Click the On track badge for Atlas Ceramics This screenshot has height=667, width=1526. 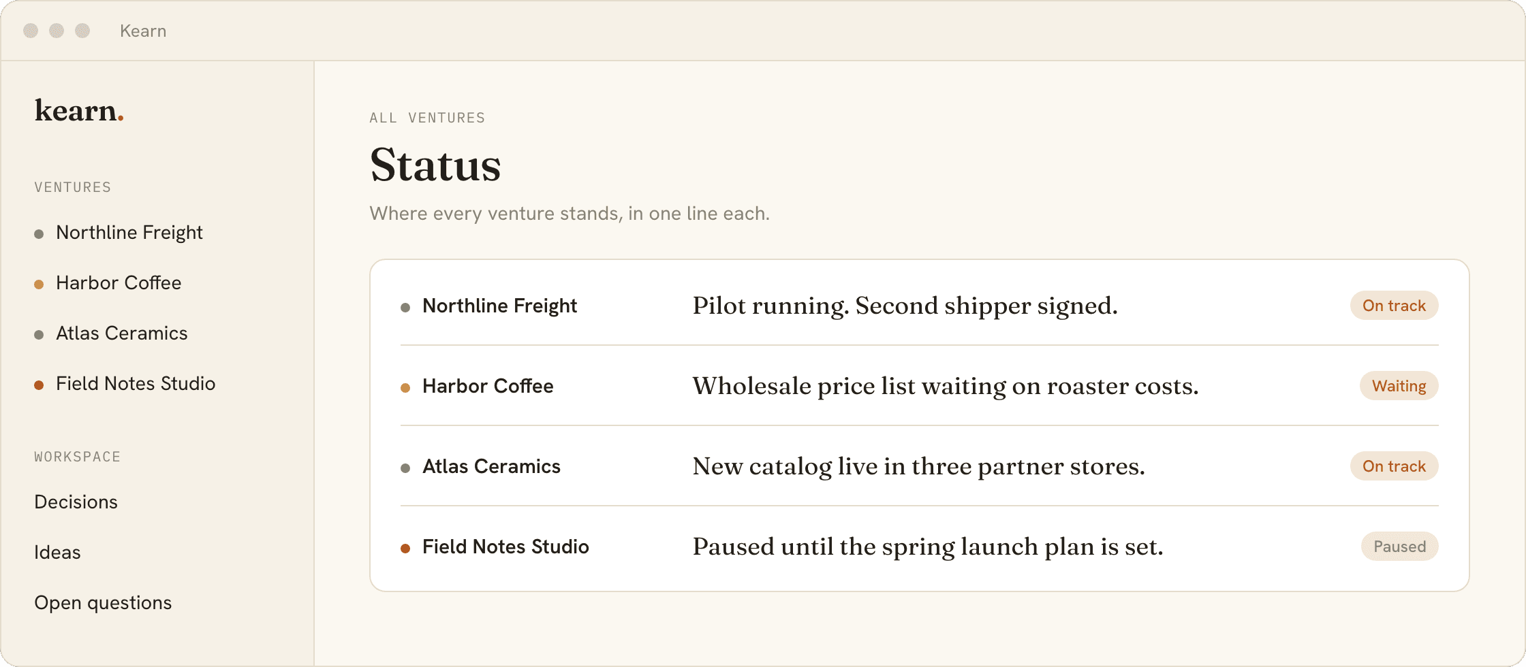point(1394,466)
